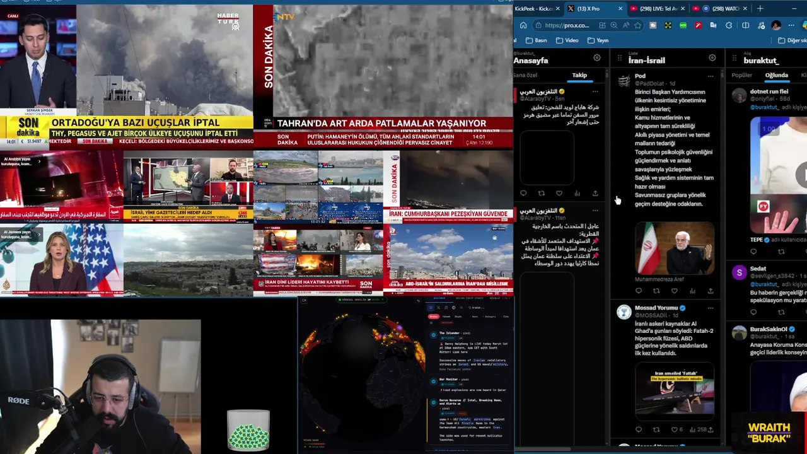Open dotnet run flei profile link
Viewport: 807px width, 454px height.
tap(769, 91)
